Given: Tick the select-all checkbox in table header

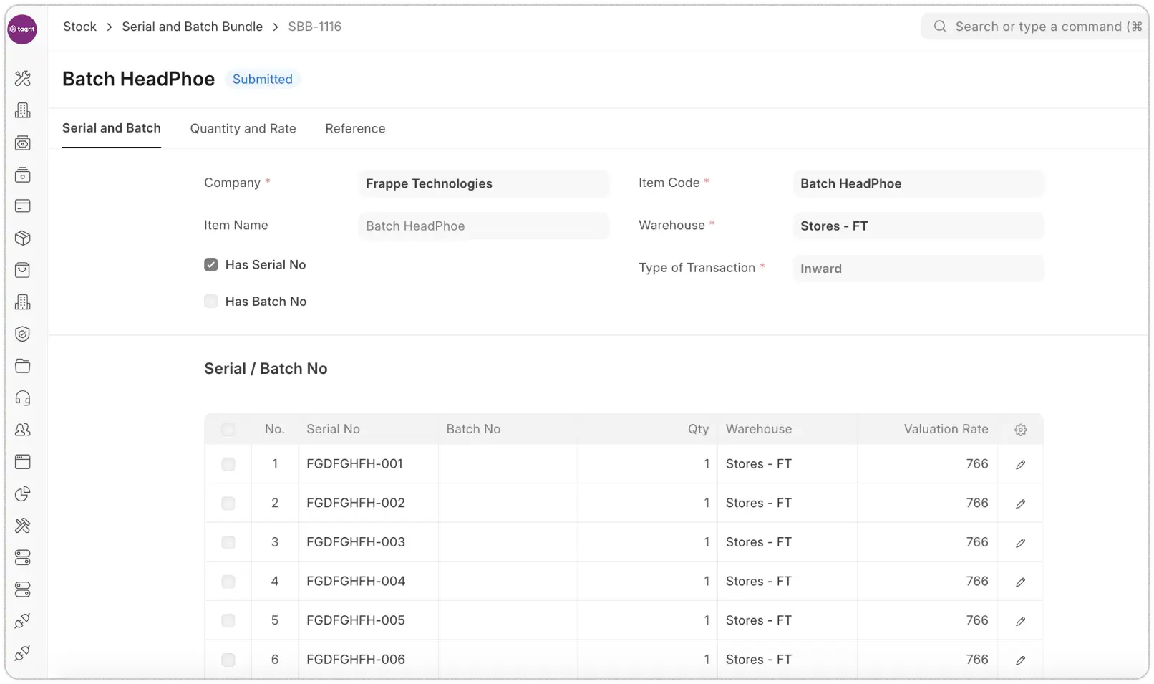Looking at the screenshot, I should point(228,430).
